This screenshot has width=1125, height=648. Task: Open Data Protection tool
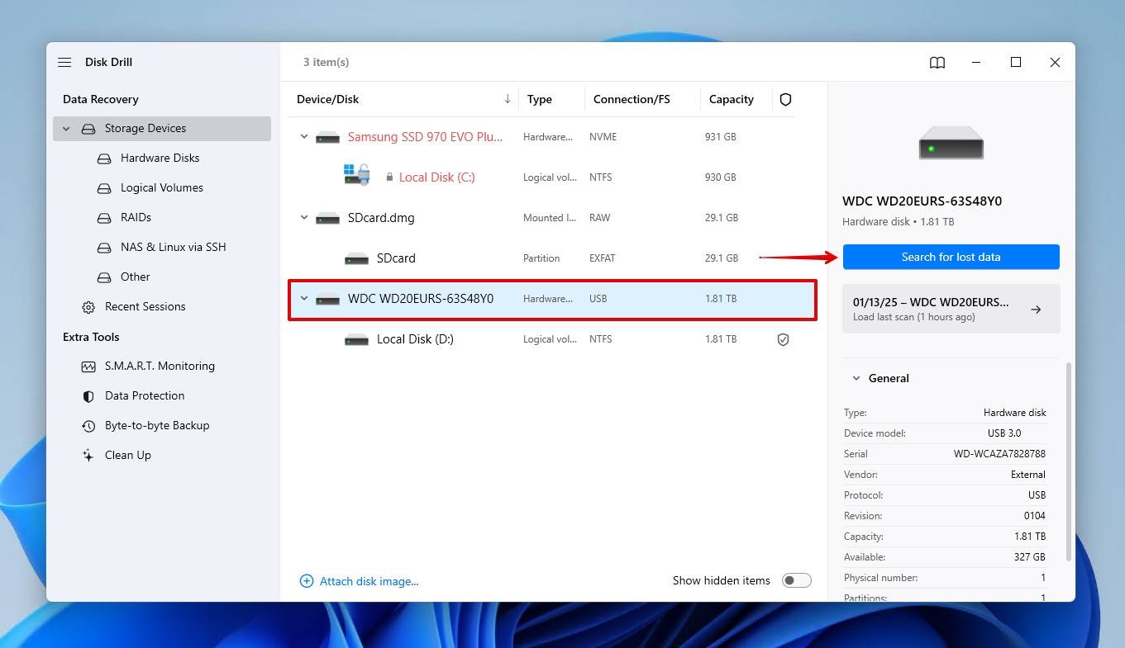click(x=145, y=395)
